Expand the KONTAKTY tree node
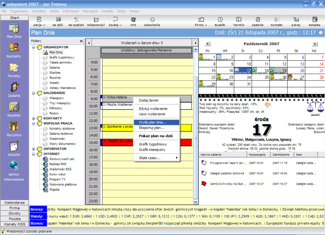The image size is (325, 235). point(33,118)
